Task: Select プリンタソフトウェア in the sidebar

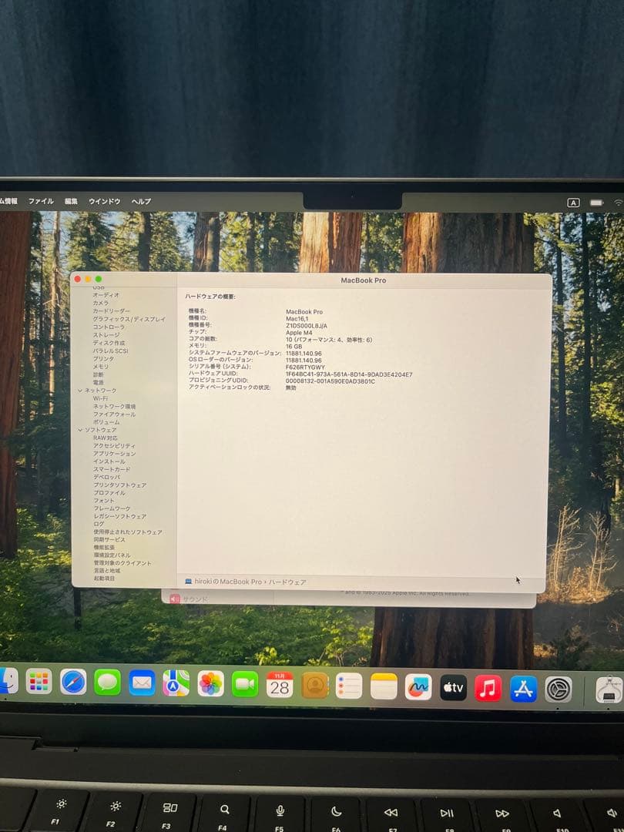Action: click(x=120, y=485)
